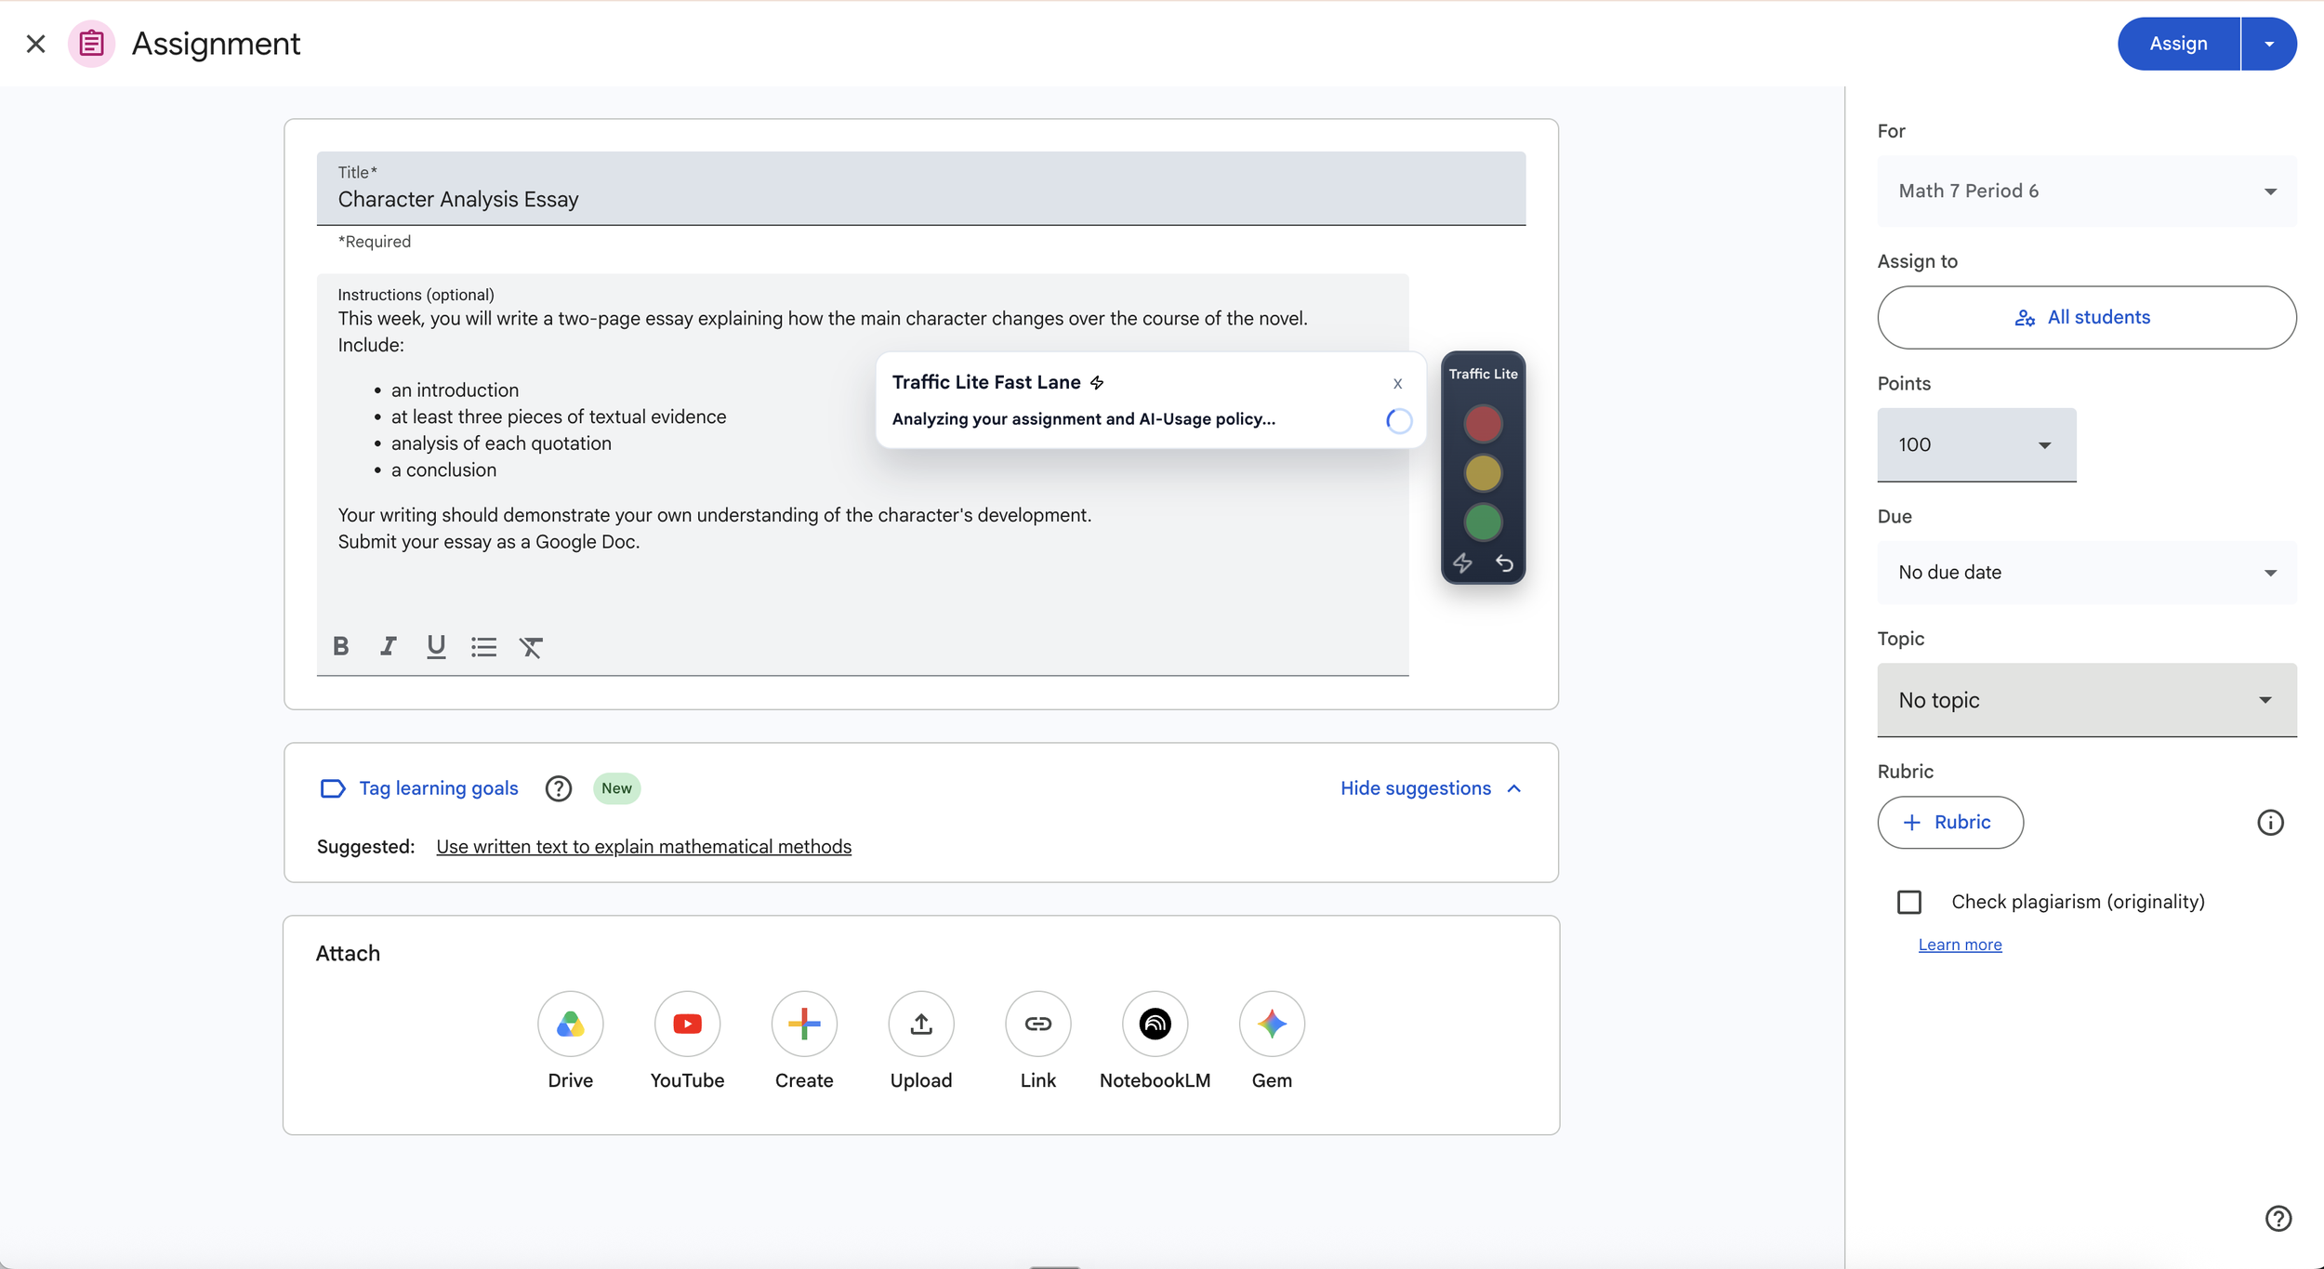
Task: Attach a YouTube video
Action: [x=687, y=1024]
